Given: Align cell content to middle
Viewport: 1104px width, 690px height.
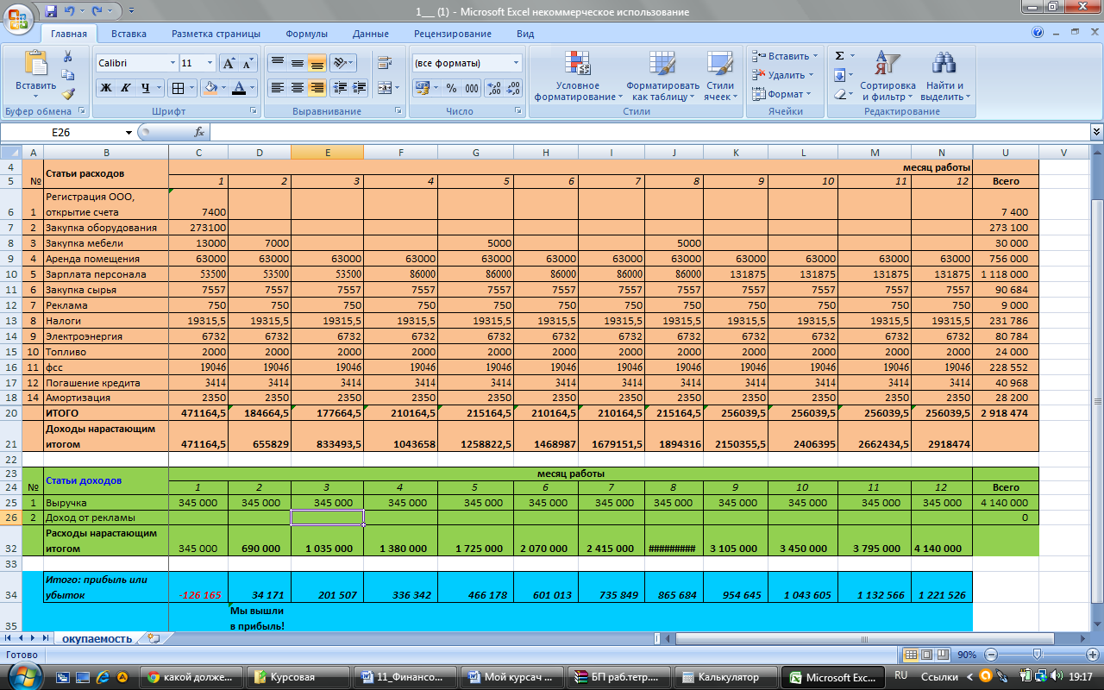Looking at the screenshot, I should coord(297,63).
